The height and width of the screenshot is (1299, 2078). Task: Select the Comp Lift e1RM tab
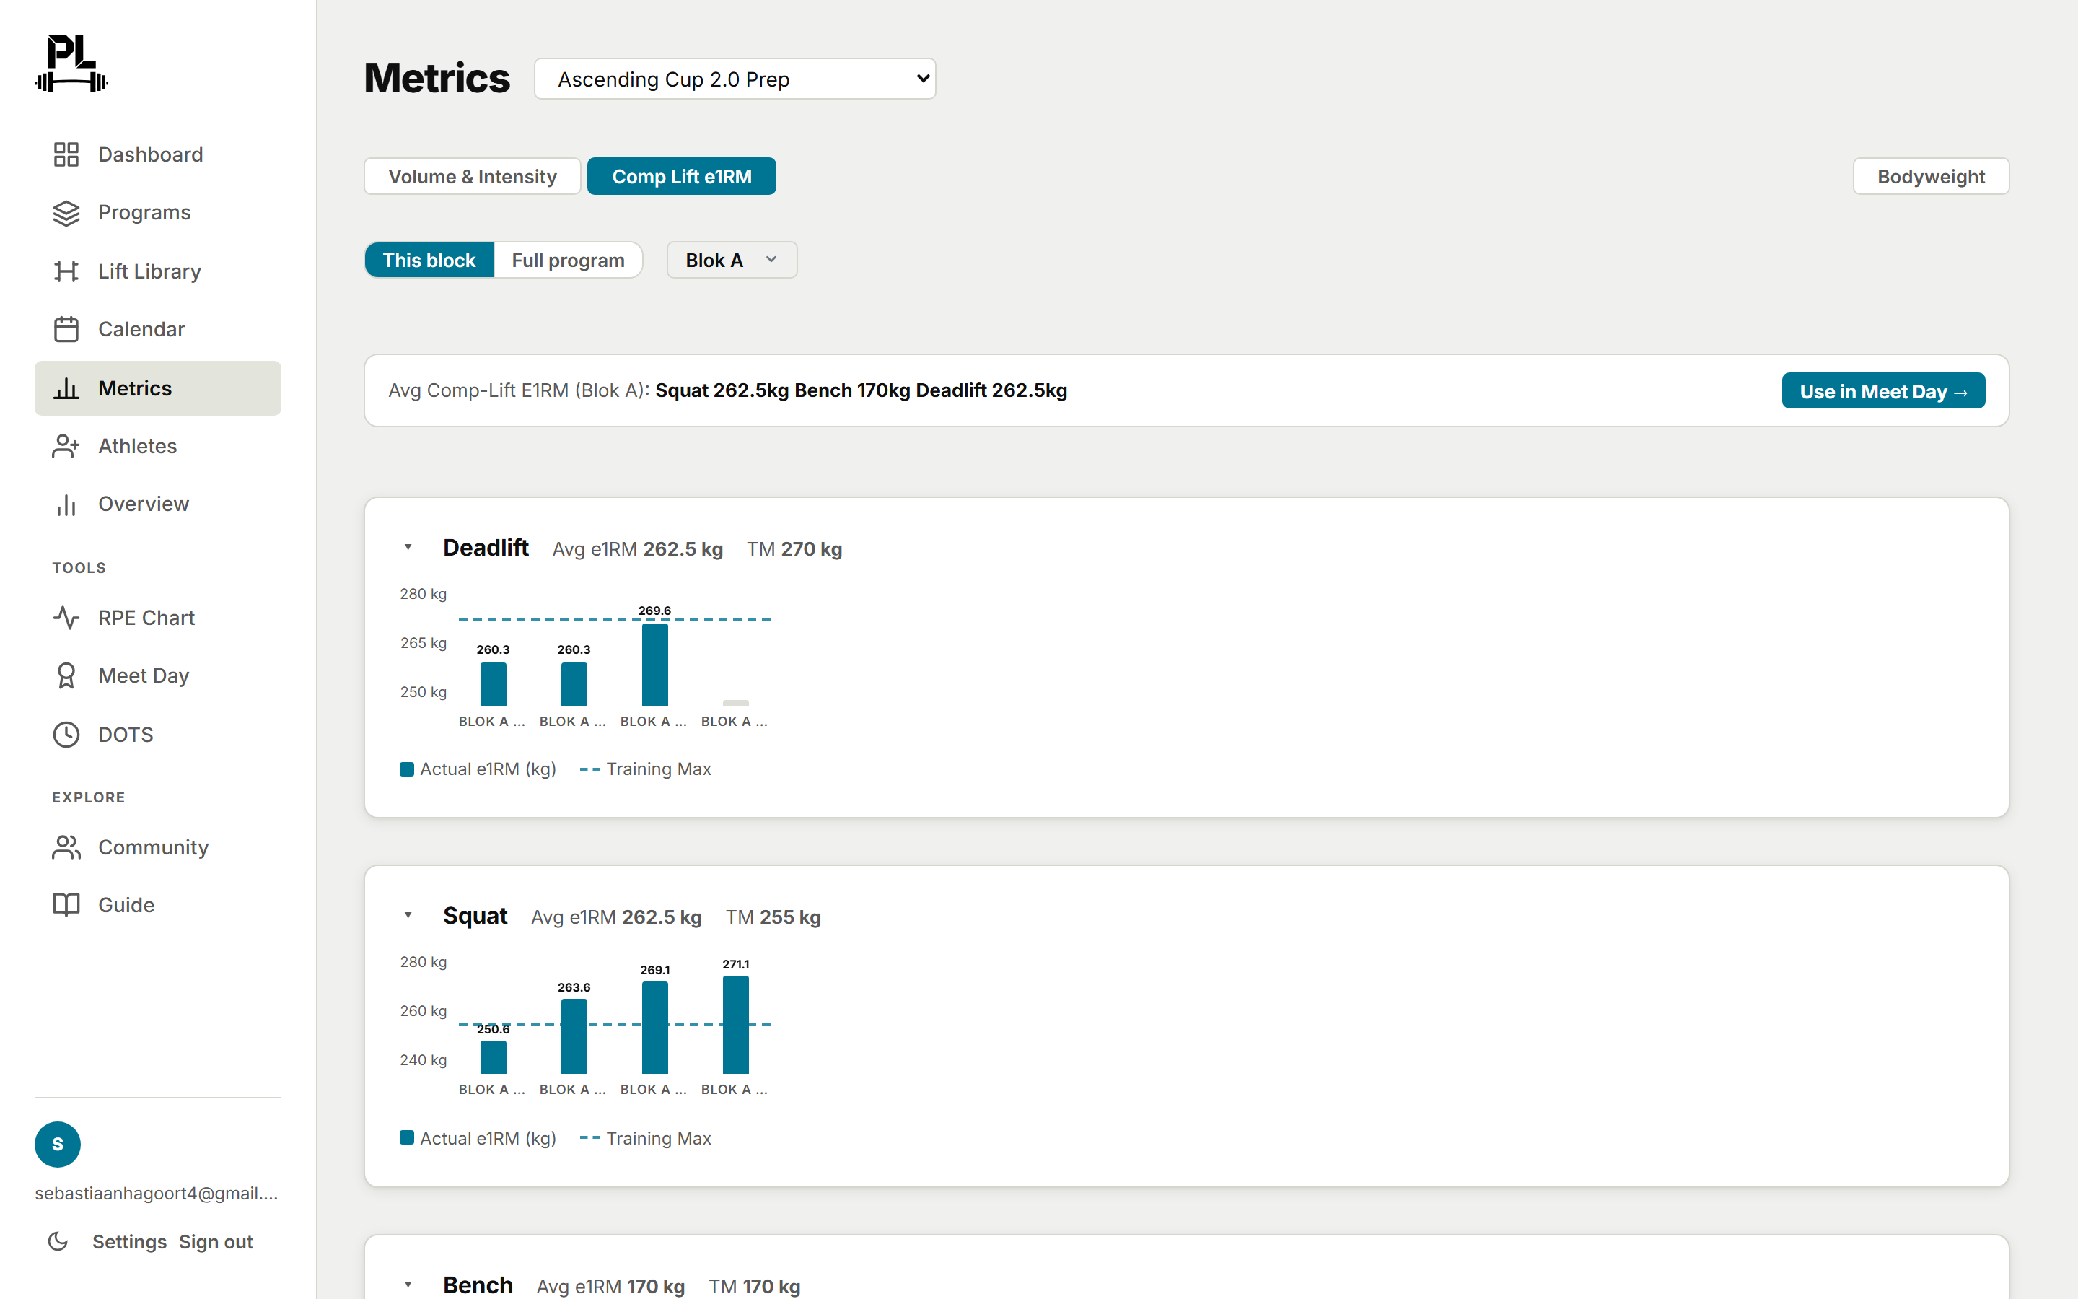click(682, 176)
